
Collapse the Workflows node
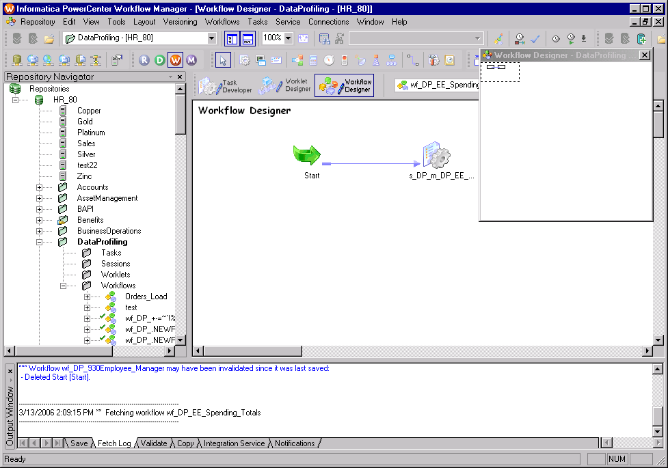click(63, 286)
